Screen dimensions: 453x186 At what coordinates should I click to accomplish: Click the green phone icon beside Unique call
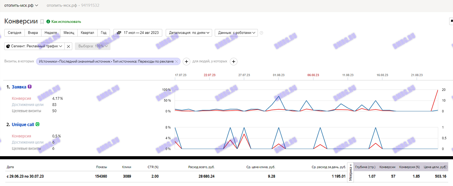(x=37, y=124)
